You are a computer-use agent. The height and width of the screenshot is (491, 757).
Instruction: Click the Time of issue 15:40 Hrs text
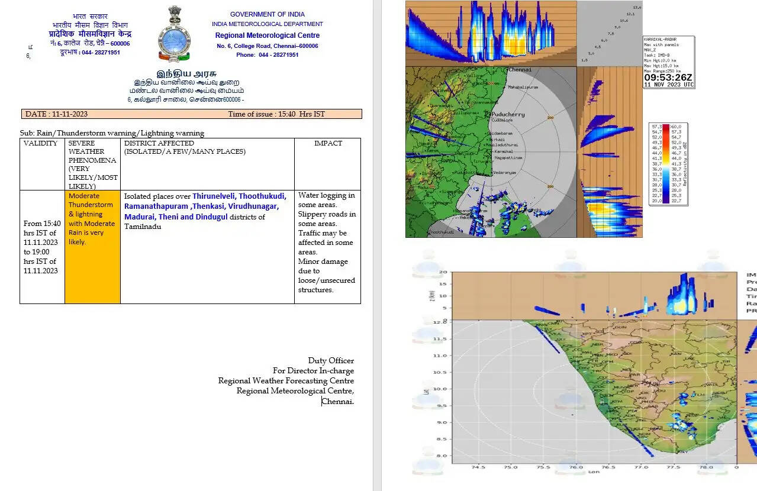[x=276, y=114]
